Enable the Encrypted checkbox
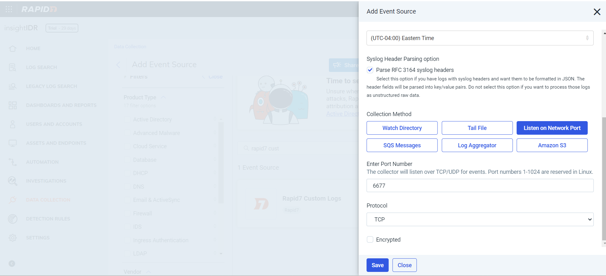This screenshot has width=606, height=276. tap(370, 240)
